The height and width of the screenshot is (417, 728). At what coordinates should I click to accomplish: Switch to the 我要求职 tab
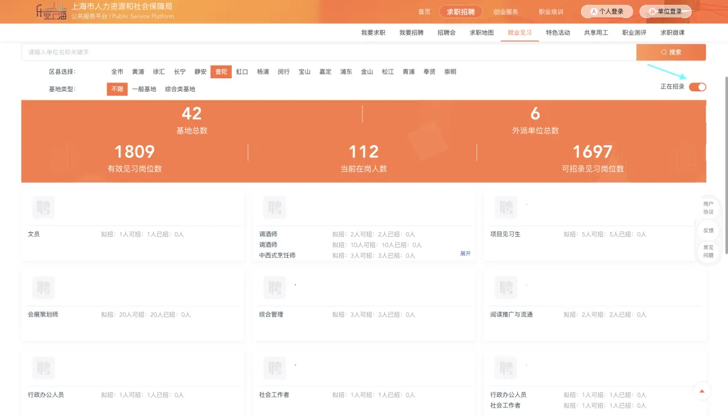373,32
